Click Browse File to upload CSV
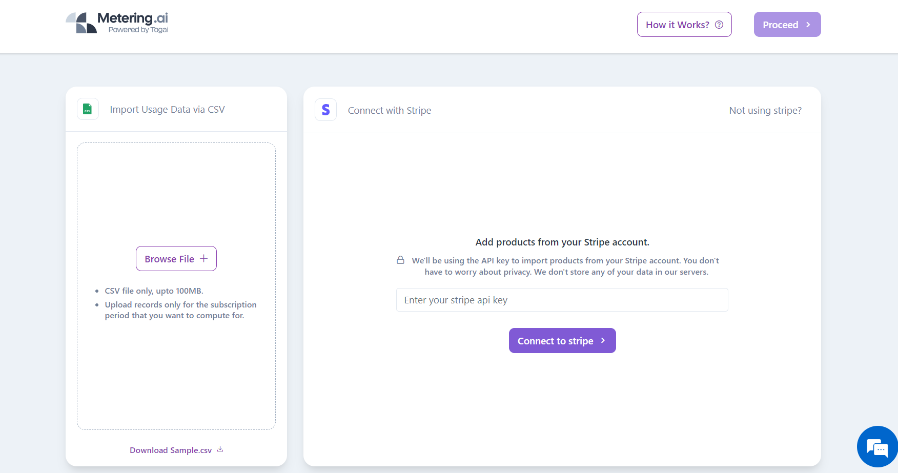This screenshot has height=473, width=898. [x=176, y=259]
